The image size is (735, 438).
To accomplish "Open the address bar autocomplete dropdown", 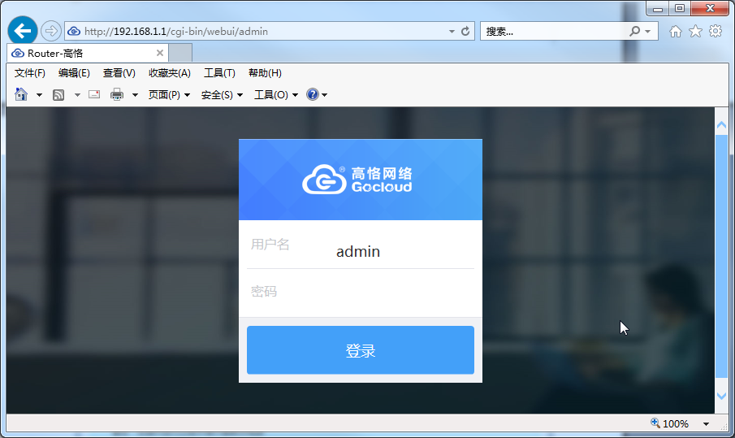I will pyautogui.click(x=452, y=32).
